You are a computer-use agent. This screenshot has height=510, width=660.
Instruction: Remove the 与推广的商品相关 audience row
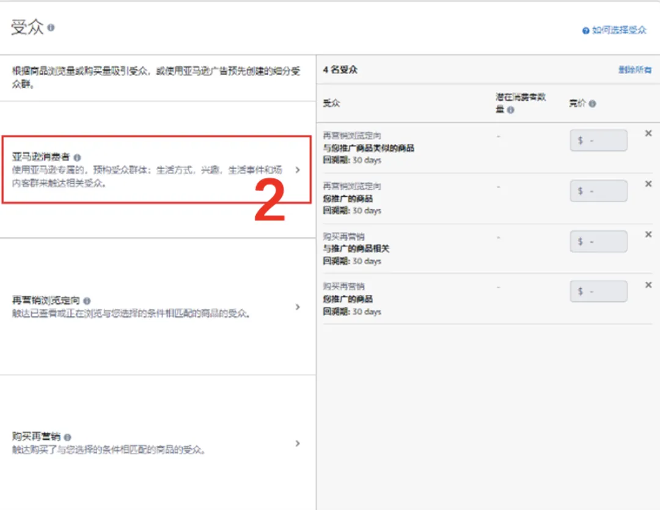coord(648,235)
